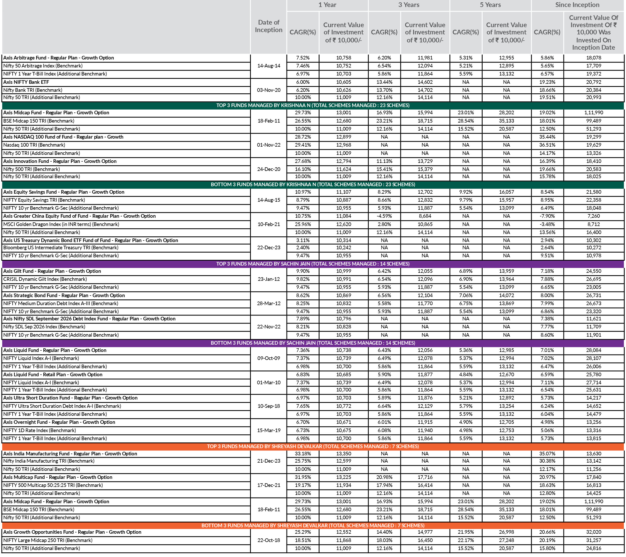The image size is (626, 557).
Task: Click the 'Bottom 3 Funds Managed by Krishnaa N' banner
Action: (313, 184)
